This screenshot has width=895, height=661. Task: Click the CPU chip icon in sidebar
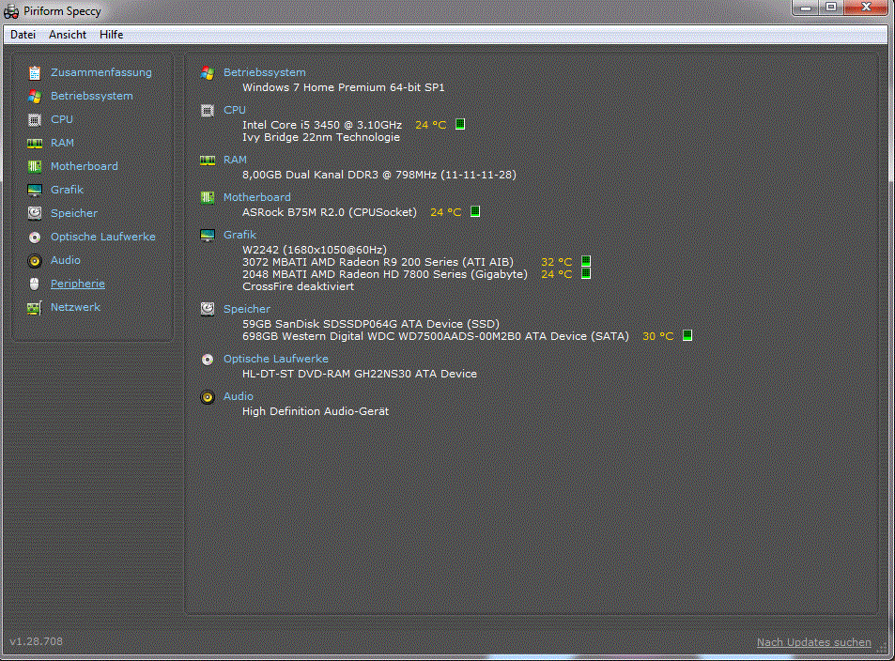click(35, 120)
